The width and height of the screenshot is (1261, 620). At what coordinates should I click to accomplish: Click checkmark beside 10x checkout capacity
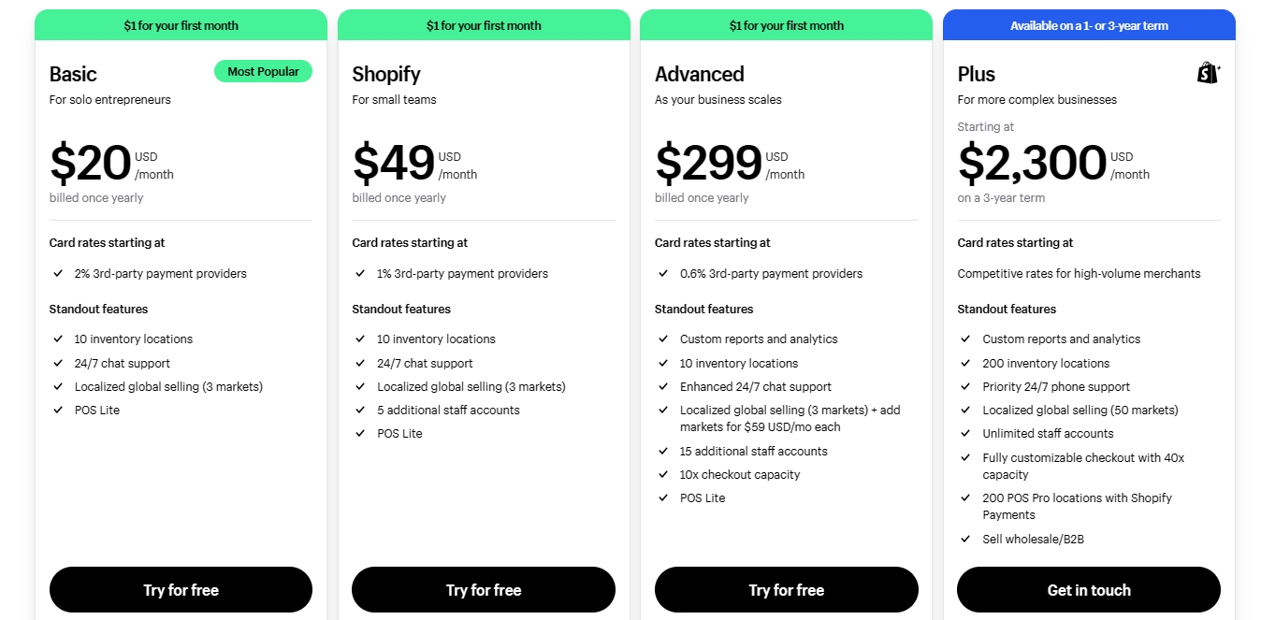663,475
